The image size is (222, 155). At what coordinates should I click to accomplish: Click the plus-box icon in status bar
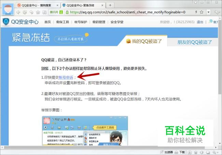click(190, 152)
